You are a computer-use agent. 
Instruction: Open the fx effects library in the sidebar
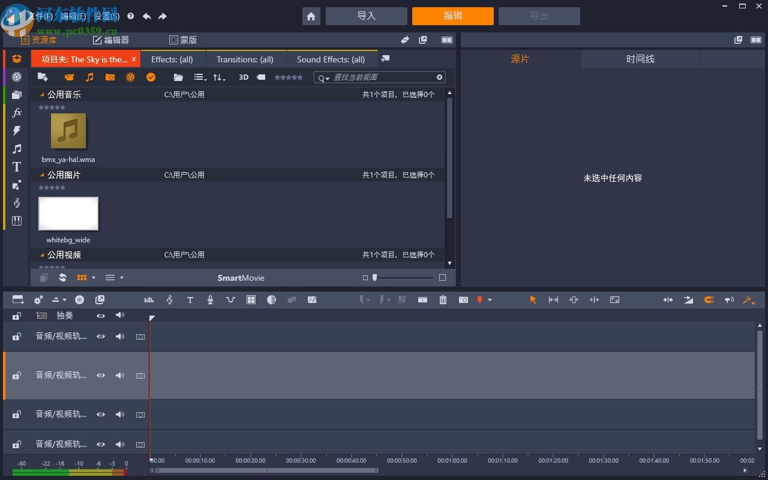click(17, 113)
